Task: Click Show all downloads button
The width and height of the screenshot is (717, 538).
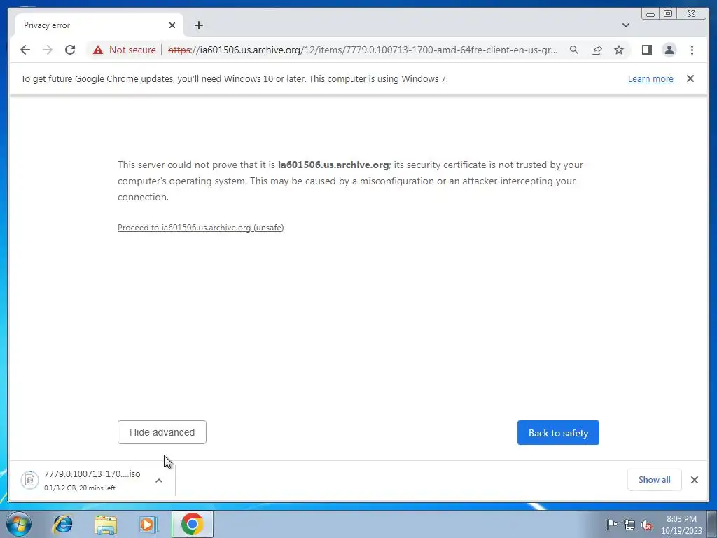Action: 654,479
